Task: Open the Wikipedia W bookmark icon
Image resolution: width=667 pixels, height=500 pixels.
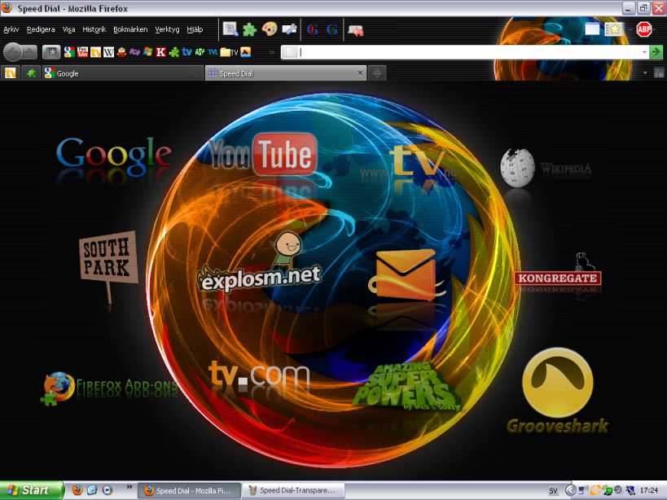Action: coord(108,52)
